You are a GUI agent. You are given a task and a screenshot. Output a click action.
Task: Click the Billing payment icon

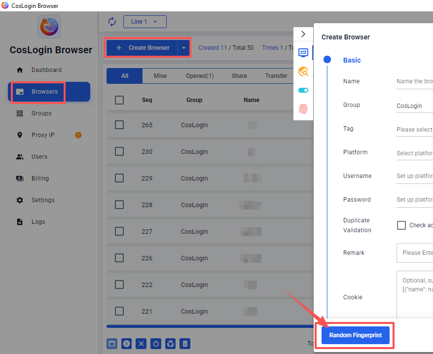tap(20, 178)
